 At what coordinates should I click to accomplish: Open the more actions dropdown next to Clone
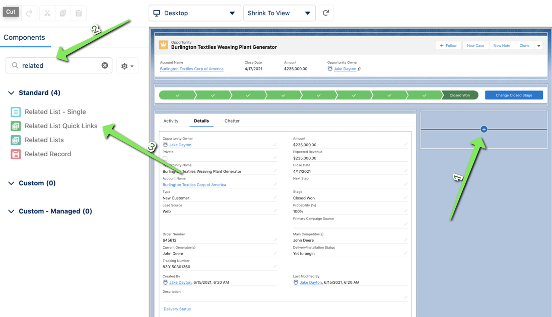coord(538,46)
